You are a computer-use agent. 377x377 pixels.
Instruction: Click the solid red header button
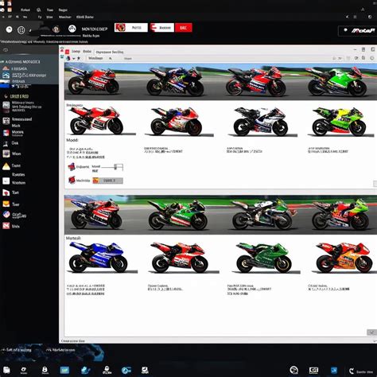pyautogui.click(x=184, y=28)
